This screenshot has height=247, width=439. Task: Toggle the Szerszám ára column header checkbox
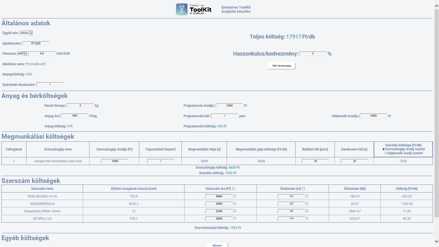pyautogui.click(x=234, y=188)
